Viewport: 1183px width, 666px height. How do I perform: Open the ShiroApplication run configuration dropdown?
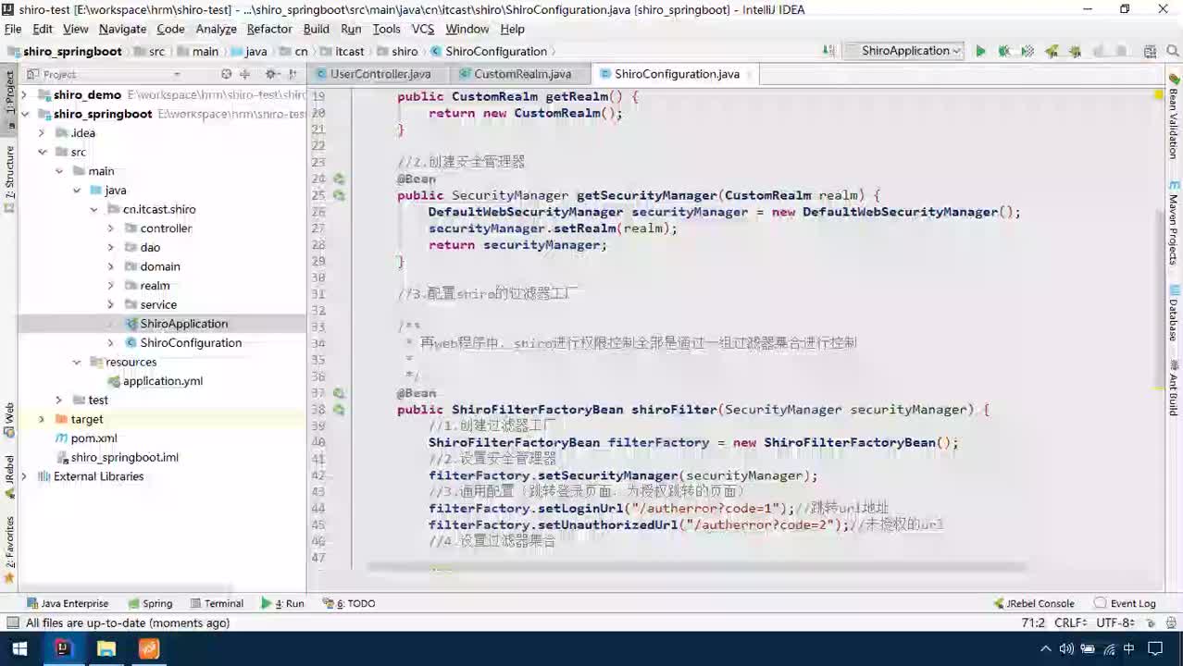point(904,51)
